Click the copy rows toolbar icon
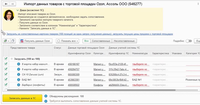Screen dimensions: 200x105 click(13, 41)
